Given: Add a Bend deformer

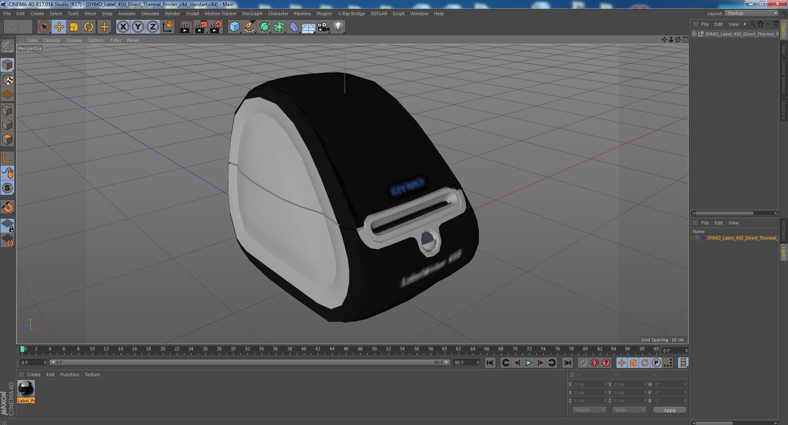Looking at the screenshot, I should [x=294, y=27].
